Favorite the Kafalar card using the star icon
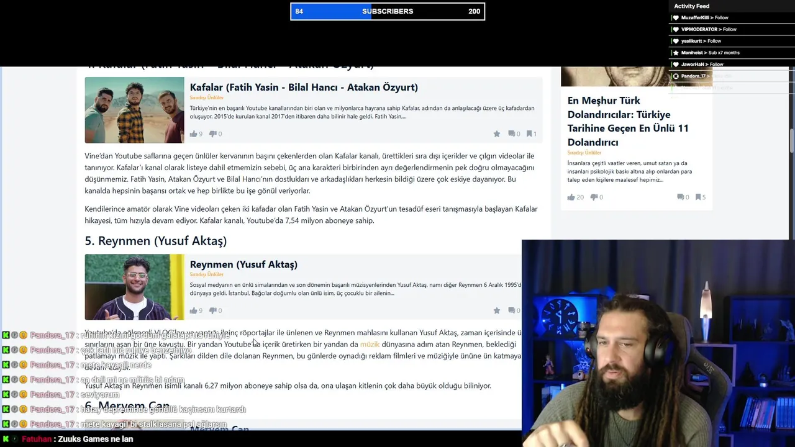The width and height of the screenshot is (795, 447). pyautogui.click(x=497, y=133)
